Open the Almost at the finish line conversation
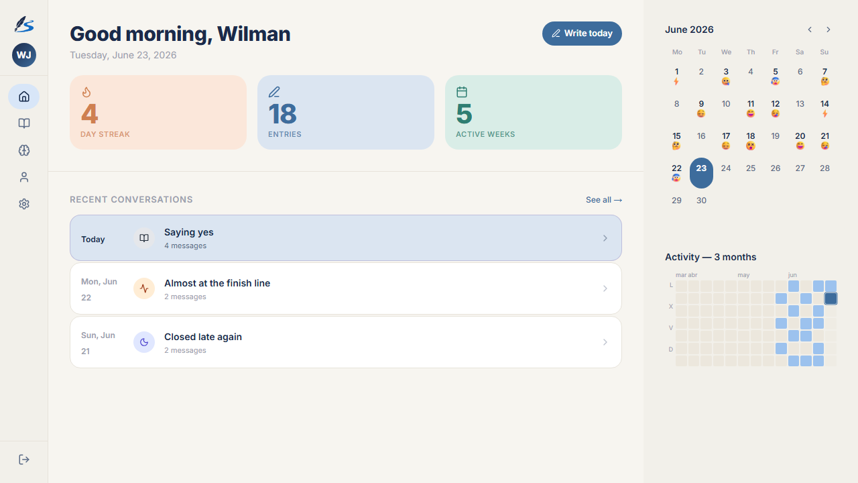858x483 pixels. (x=346, y=288)
